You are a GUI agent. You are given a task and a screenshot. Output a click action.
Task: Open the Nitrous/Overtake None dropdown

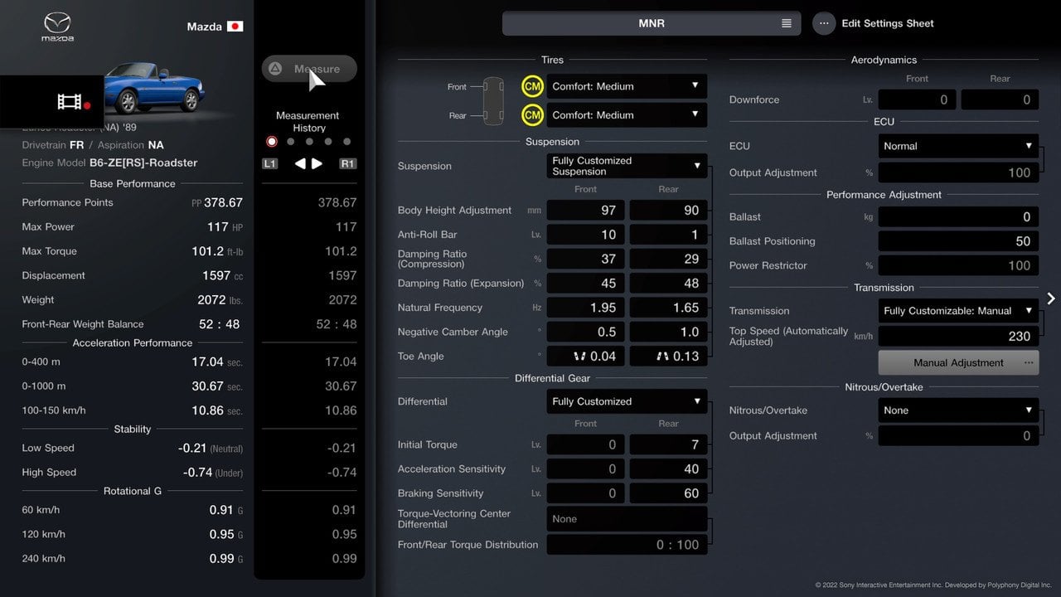click(x=958, y=410)
